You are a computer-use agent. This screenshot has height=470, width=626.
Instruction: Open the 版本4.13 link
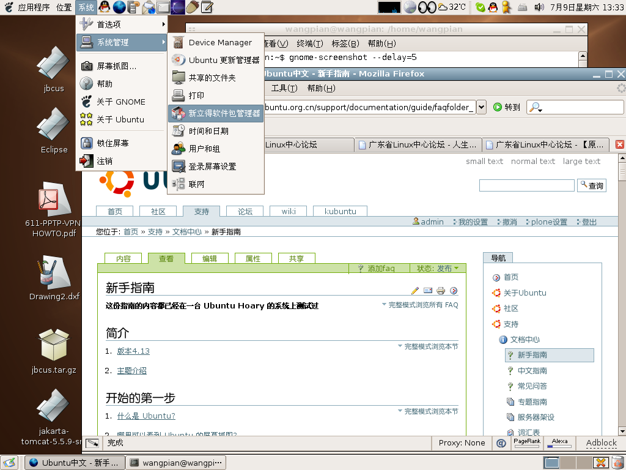133,351
